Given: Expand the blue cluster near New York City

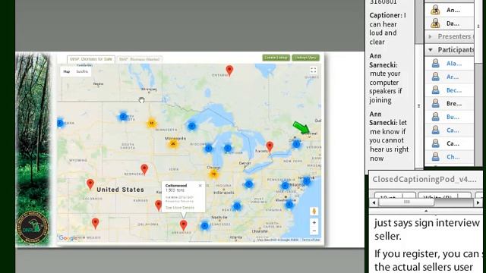Looking at the screenshot, I should [307, 181].
